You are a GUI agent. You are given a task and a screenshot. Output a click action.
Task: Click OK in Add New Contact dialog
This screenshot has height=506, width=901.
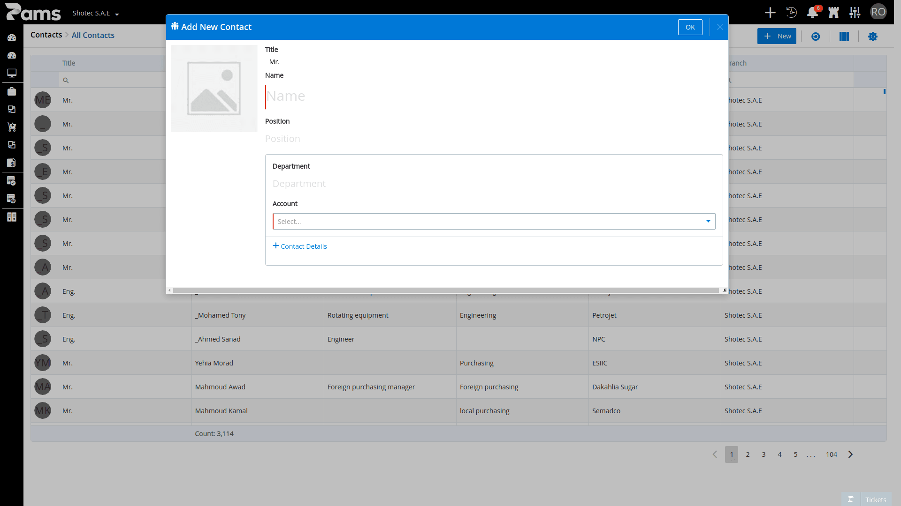pyautogui.click(x=690, y=27)
